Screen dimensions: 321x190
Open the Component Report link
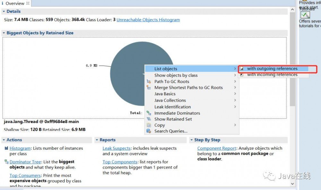217,148
